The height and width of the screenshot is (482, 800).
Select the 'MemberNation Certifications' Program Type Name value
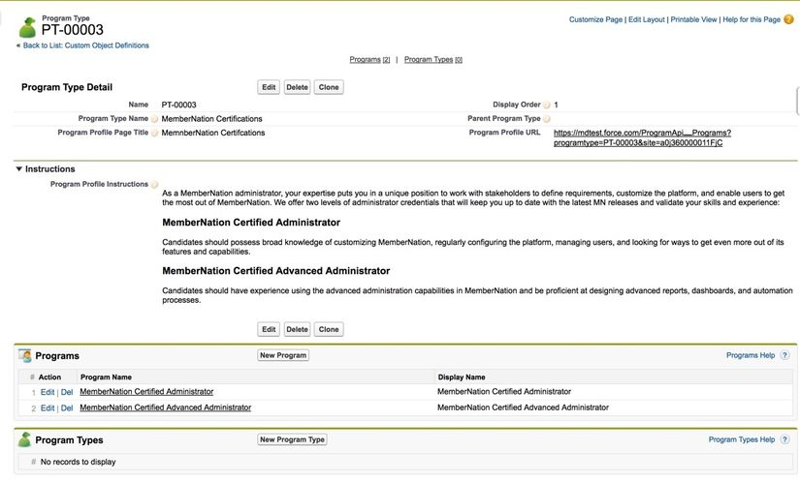211,119
